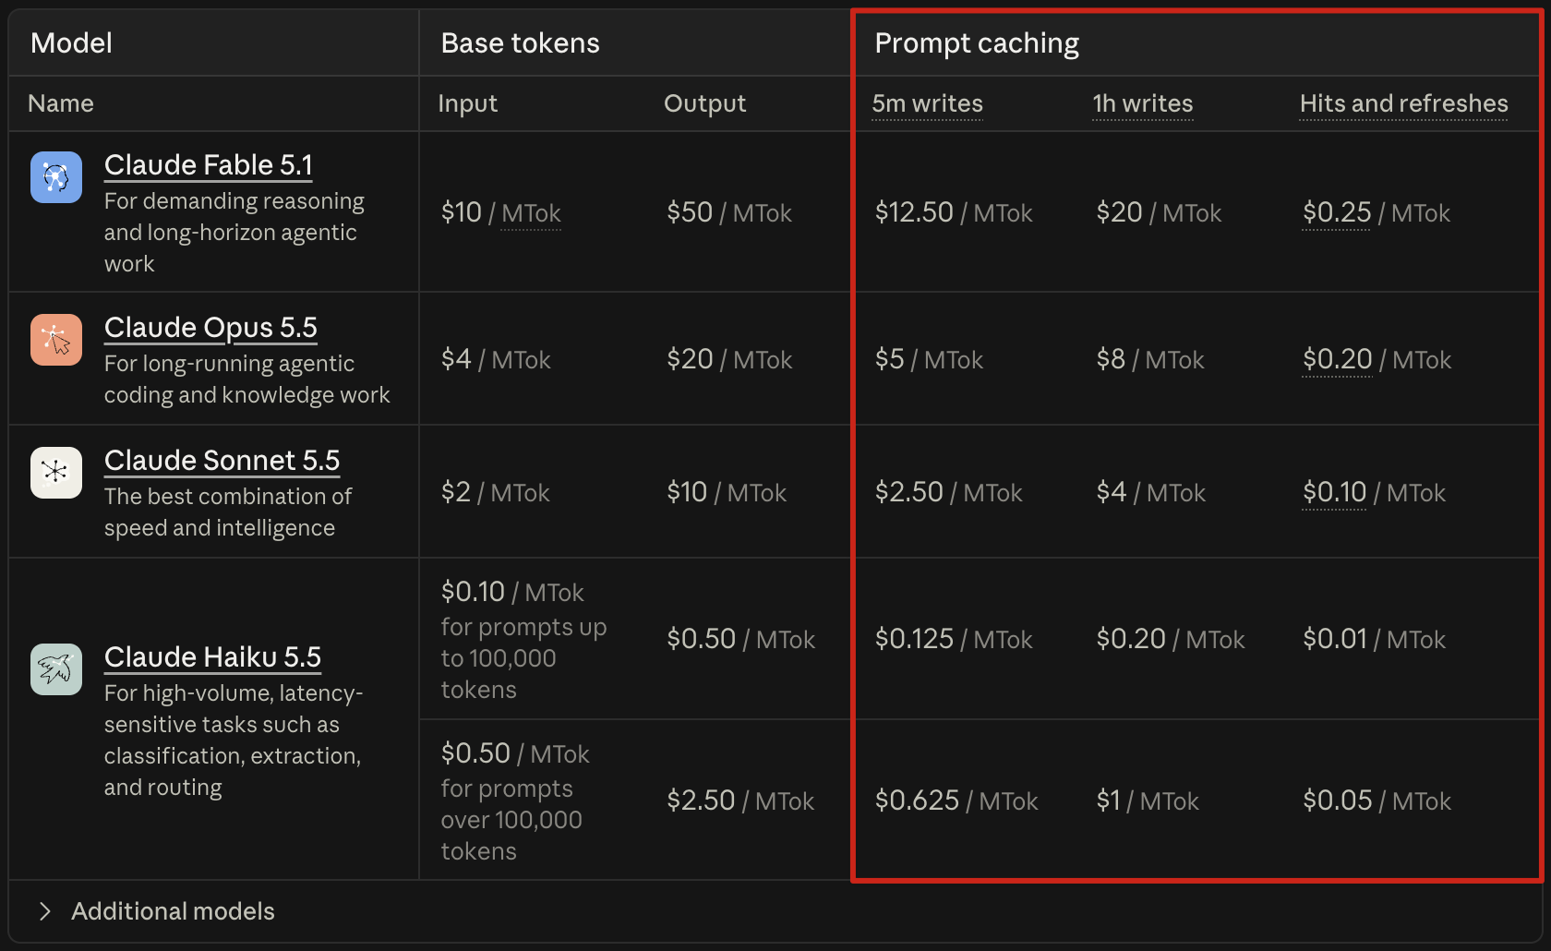The image size is (1551, 951).
Task: Open the Claude Sonnet 5.5 link
Action: pyautogui.click(x=222, y=461)
